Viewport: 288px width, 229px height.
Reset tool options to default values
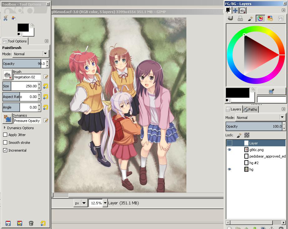pyautogui.click(x=43, y=223)
